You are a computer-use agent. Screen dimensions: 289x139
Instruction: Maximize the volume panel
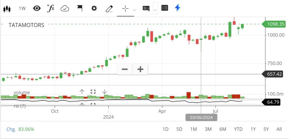point(93,91)
